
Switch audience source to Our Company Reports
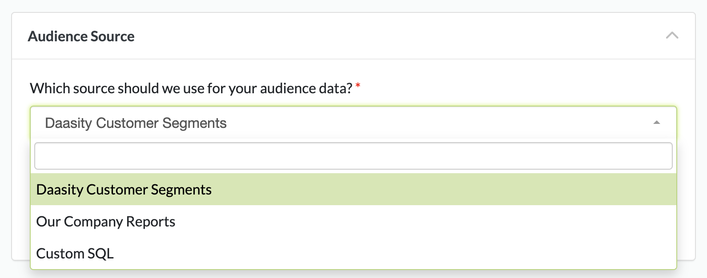[x=106, y=222]
